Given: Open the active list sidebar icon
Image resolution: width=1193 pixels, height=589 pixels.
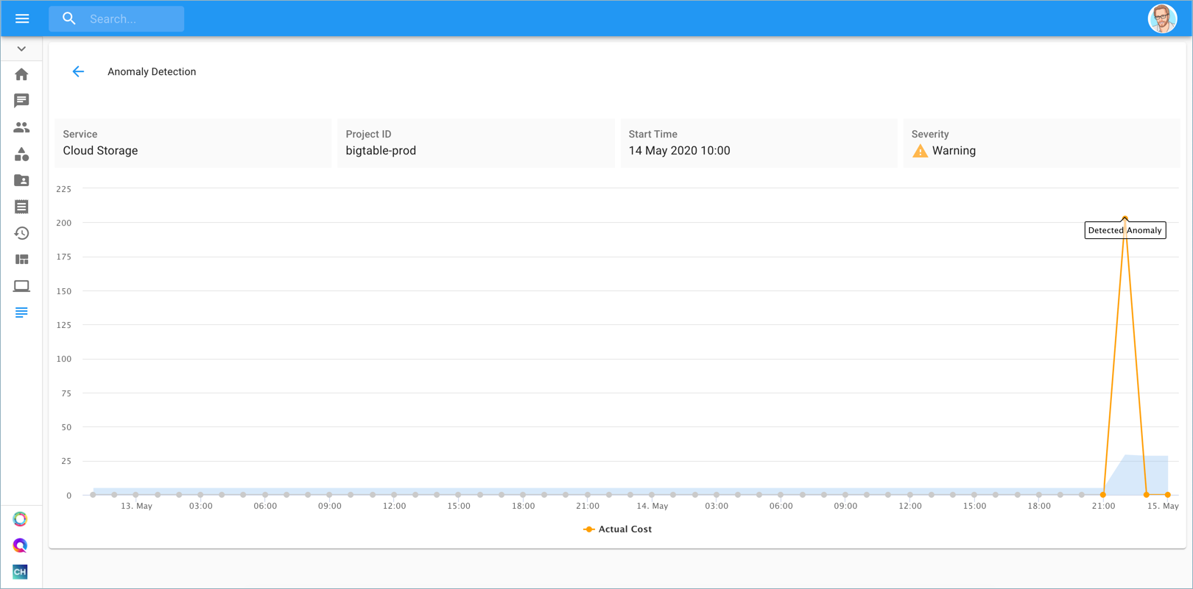Looking at the screenshot, I should point(21,313).
